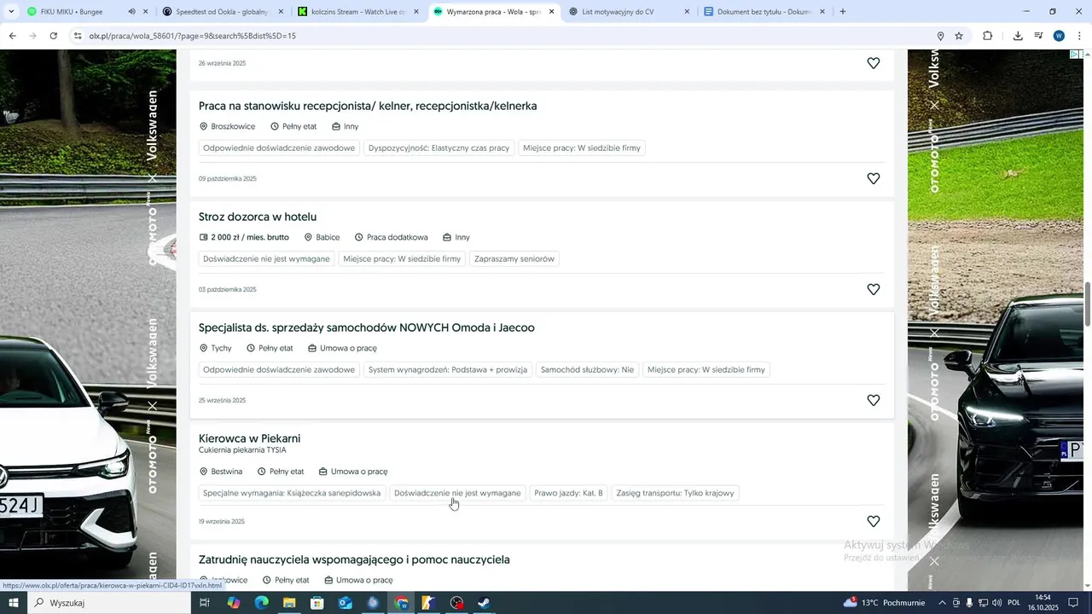
Task: Open the Windows Start menu
Action: pyautogui.click(x=14, y=603)
